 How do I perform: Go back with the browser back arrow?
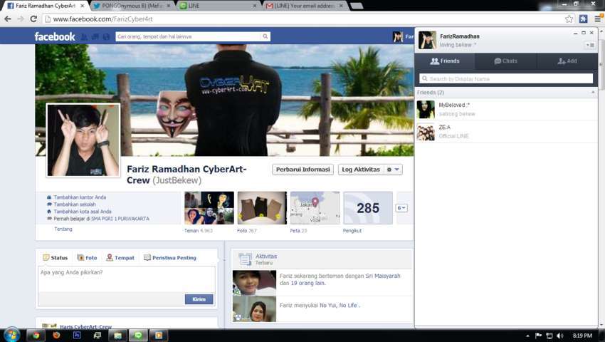(x=8, y=19)
